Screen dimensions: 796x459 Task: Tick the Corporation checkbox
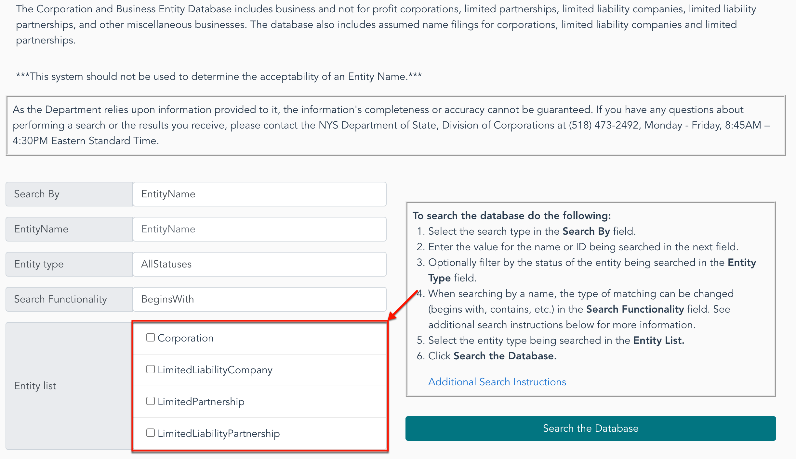tap(150, 338)
